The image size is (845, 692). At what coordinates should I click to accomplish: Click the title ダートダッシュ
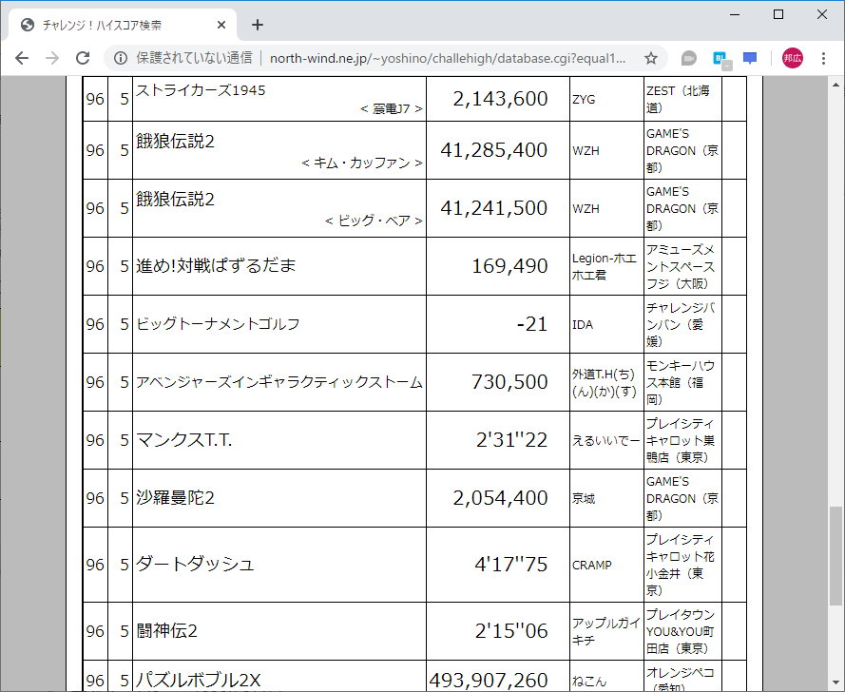pos(195,565)
